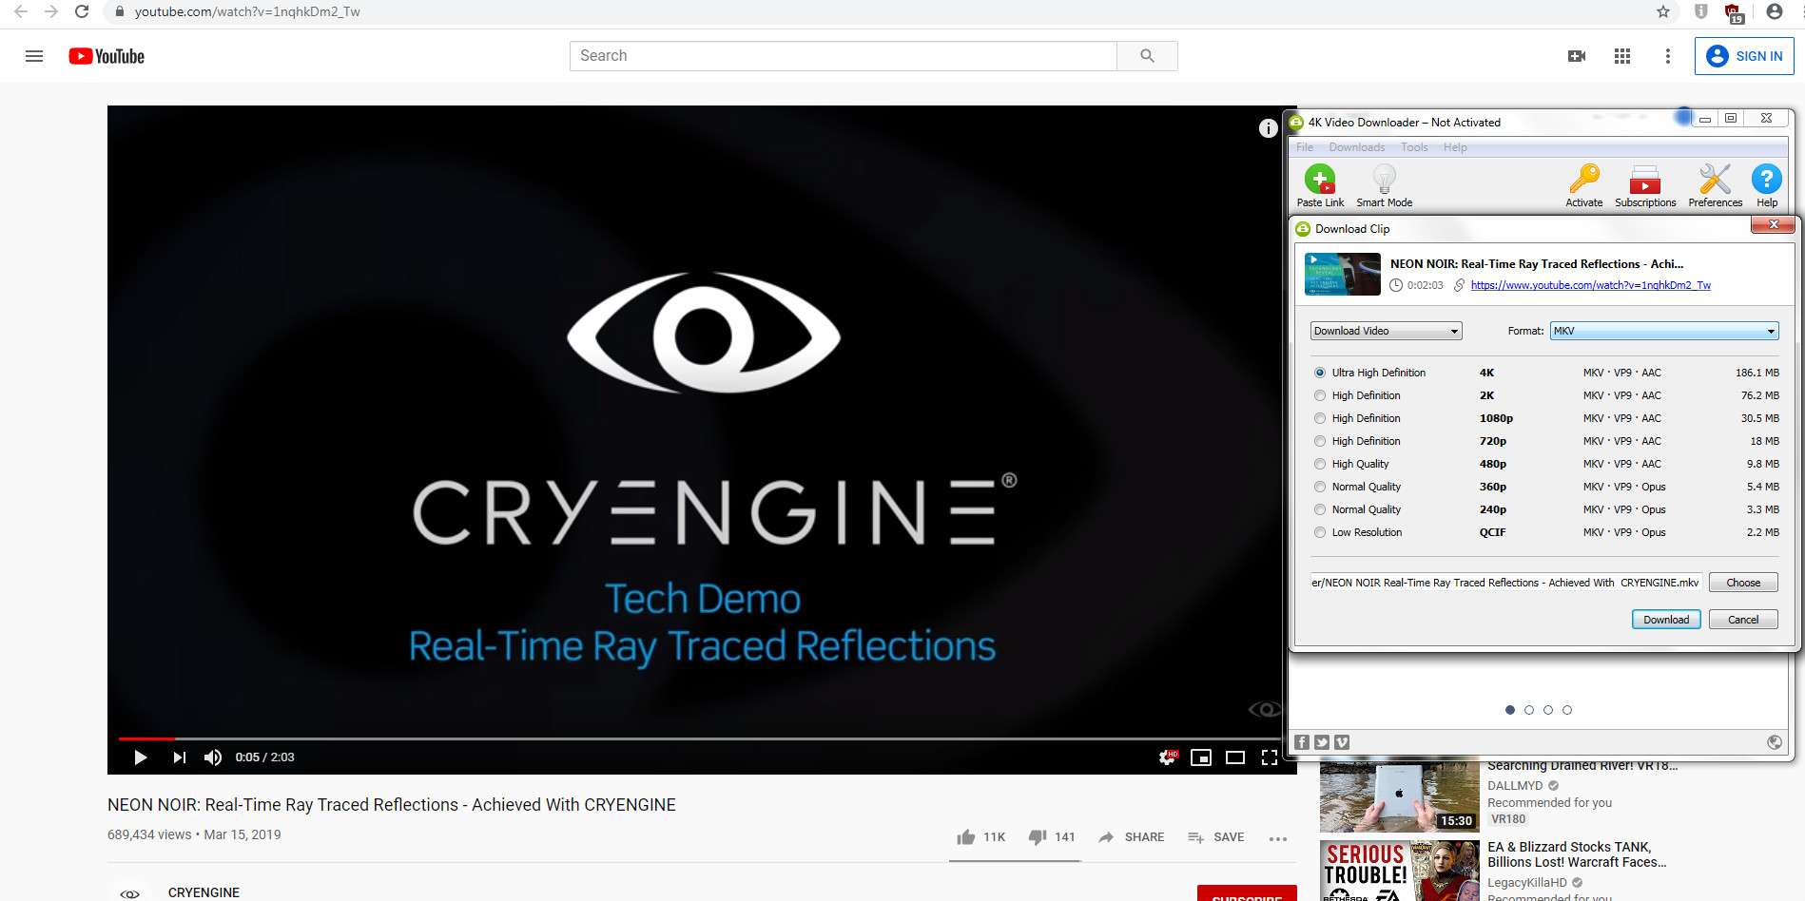The image size is (1805, 901).
Task: Click the YouTube search input field
Action: click(x=844, y=56)
